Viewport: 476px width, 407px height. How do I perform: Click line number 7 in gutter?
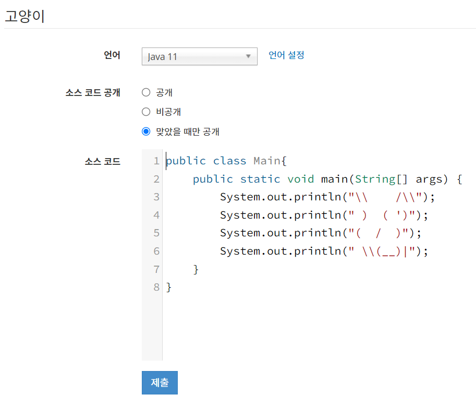click(156, 269)
